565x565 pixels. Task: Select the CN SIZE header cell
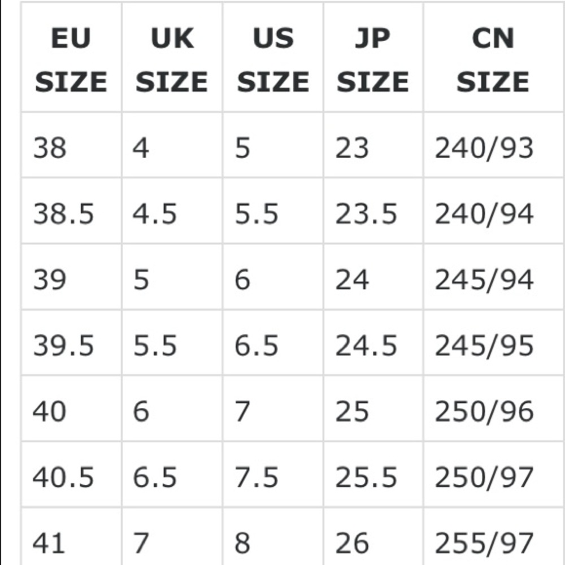(x=493, y=60)
